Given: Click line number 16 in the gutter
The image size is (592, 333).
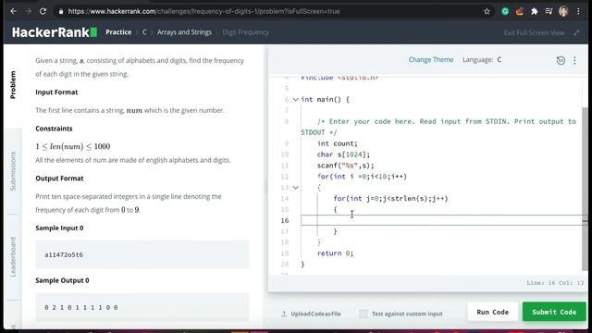Looking at the screenshot, I should point(285,220).
